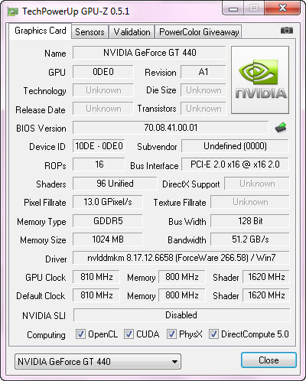
Task: Select the Graphics Card tab
Action: (x=41, y=31)
